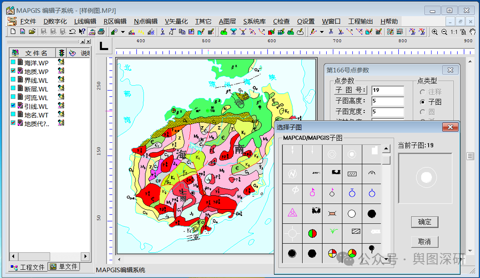The image size is (480, 278).
Task: Click the zoom out magnifier icon
Action: pyautogui.click(x=444, y=31)
